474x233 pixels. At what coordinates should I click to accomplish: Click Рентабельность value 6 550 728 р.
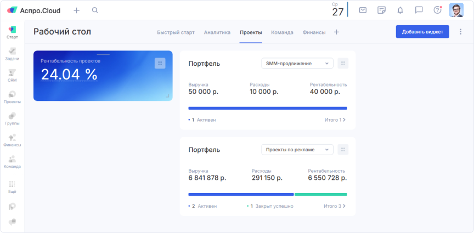(x=328, y=178)
